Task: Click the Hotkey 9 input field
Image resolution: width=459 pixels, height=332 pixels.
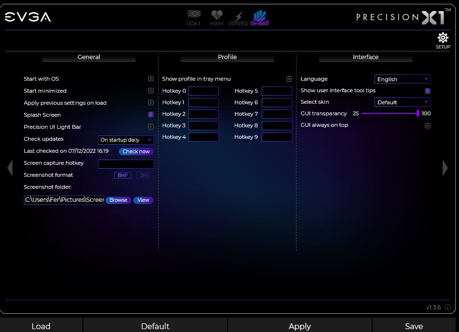Action: (x=277, y=137)
